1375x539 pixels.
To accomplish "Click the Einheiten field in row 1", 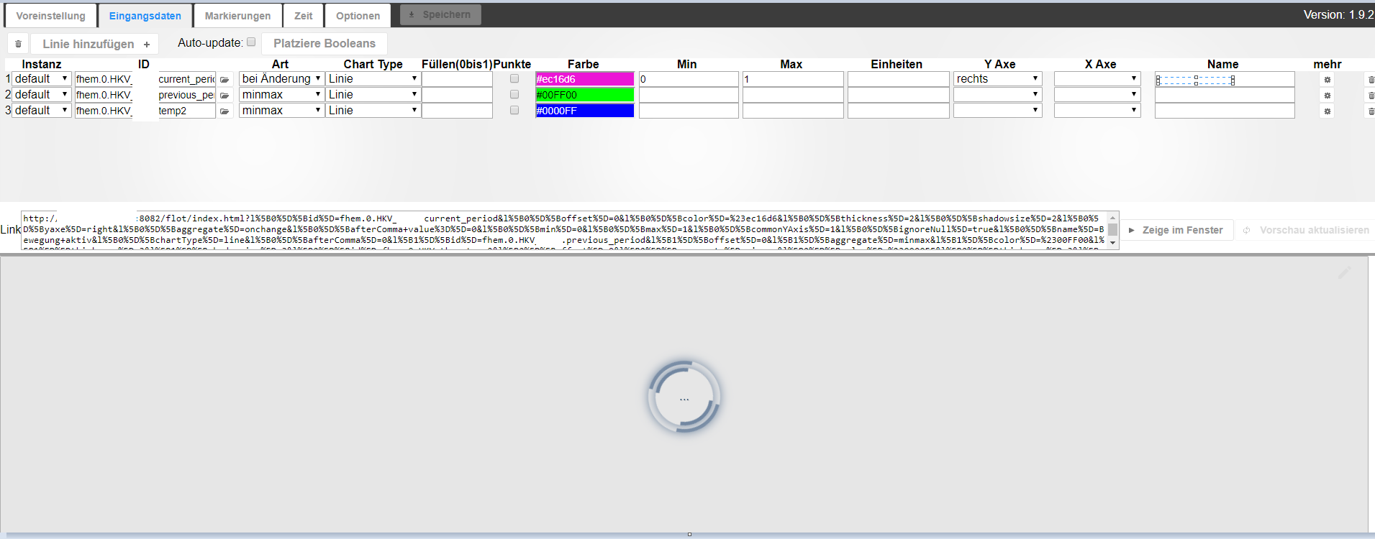I will [x=898, y=79].
